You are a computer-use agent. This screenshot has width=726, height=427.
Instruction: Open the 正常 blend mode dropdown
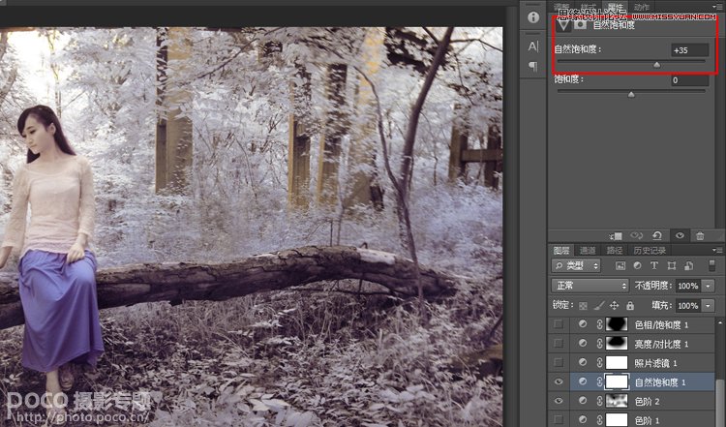pos(590,286)
